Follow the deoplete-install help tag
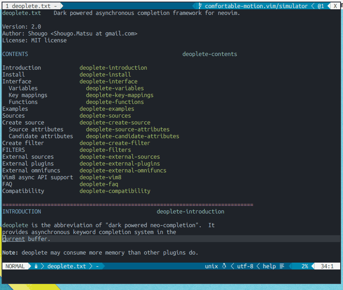 [105, 75]
